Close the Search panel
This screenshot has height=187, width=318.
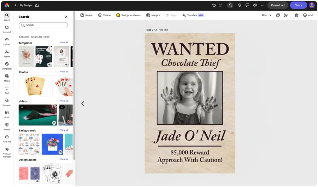pyautogui.click(x=66, y=17)
